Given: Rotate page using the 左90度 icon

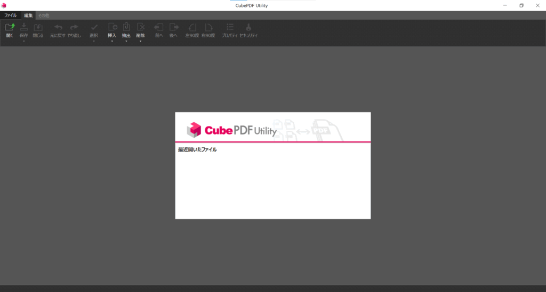Looking at the screenshot, I should pos(192,27).
